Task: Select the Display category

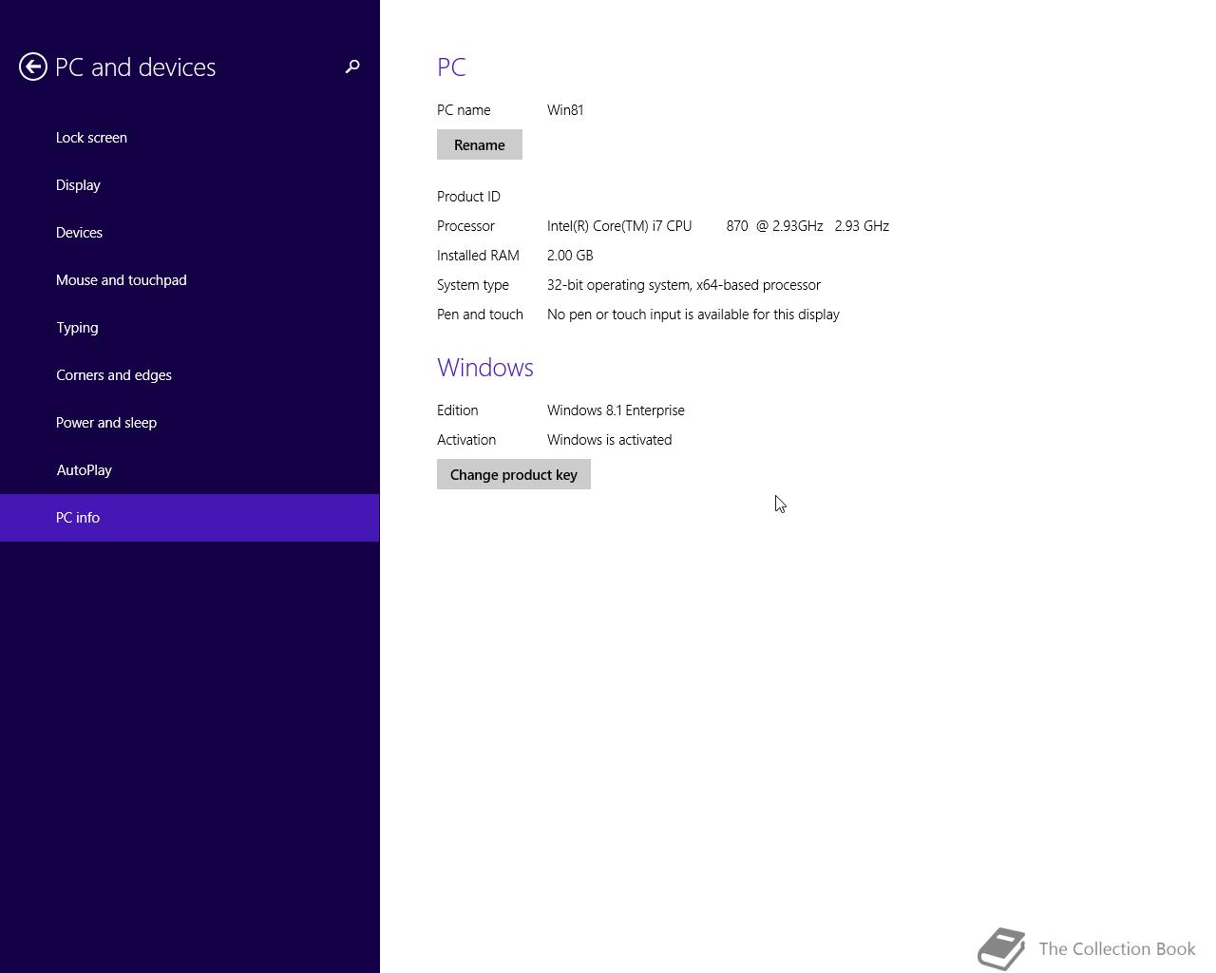Action: 189,185
